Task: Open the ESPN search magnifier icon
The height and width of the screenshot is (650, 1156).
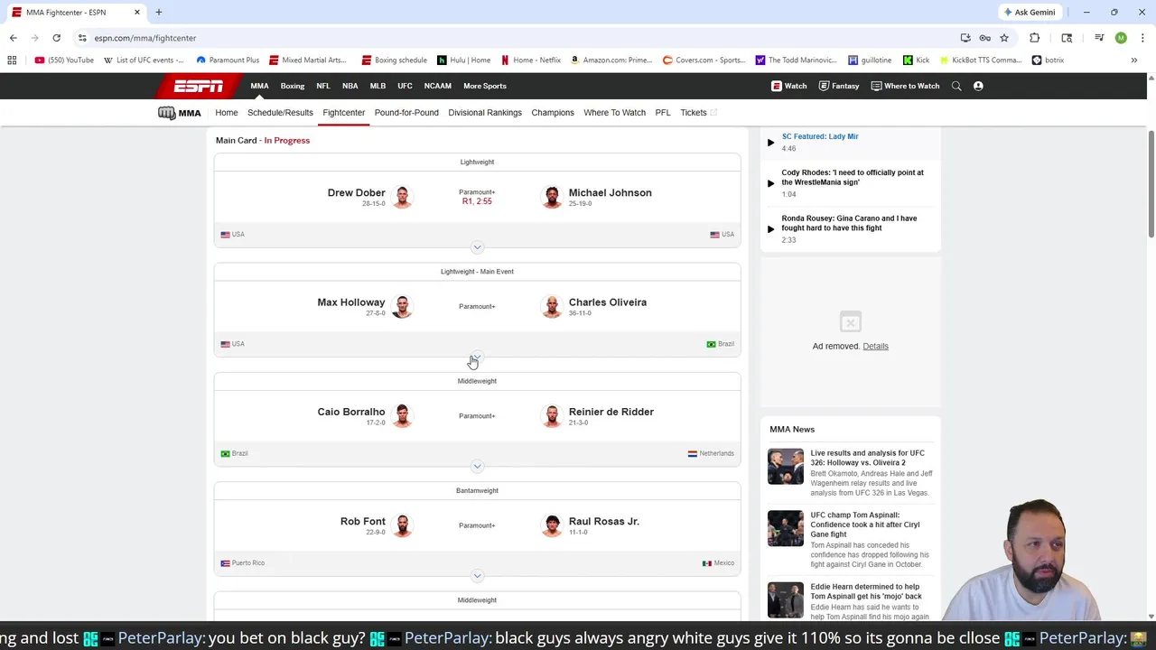Action: tap(956, 86)
